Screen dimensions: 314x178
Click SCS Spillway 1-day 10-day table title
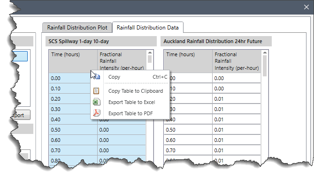click(x=79, y=41)
